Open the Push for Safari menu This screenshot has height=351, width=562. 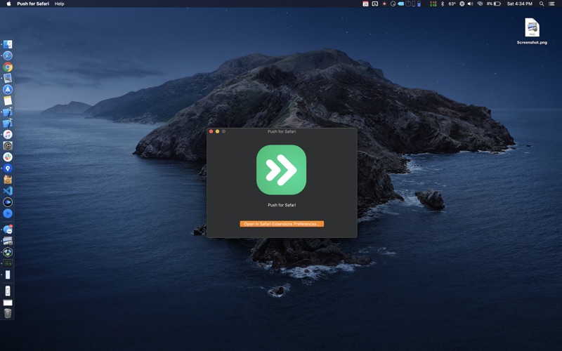(x=33, y=4)
